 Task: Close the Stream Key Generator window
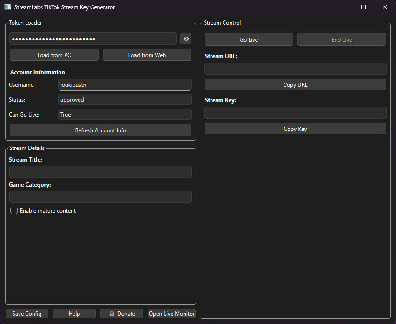coord(385,7)
